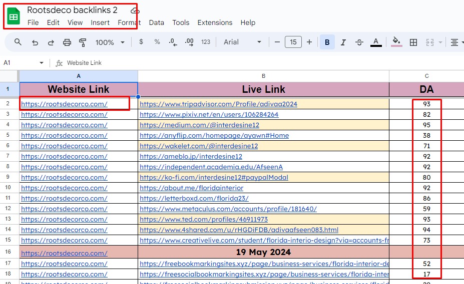Increase font size with plus button
Screen dimensions: 464x284
coord(309,42)
